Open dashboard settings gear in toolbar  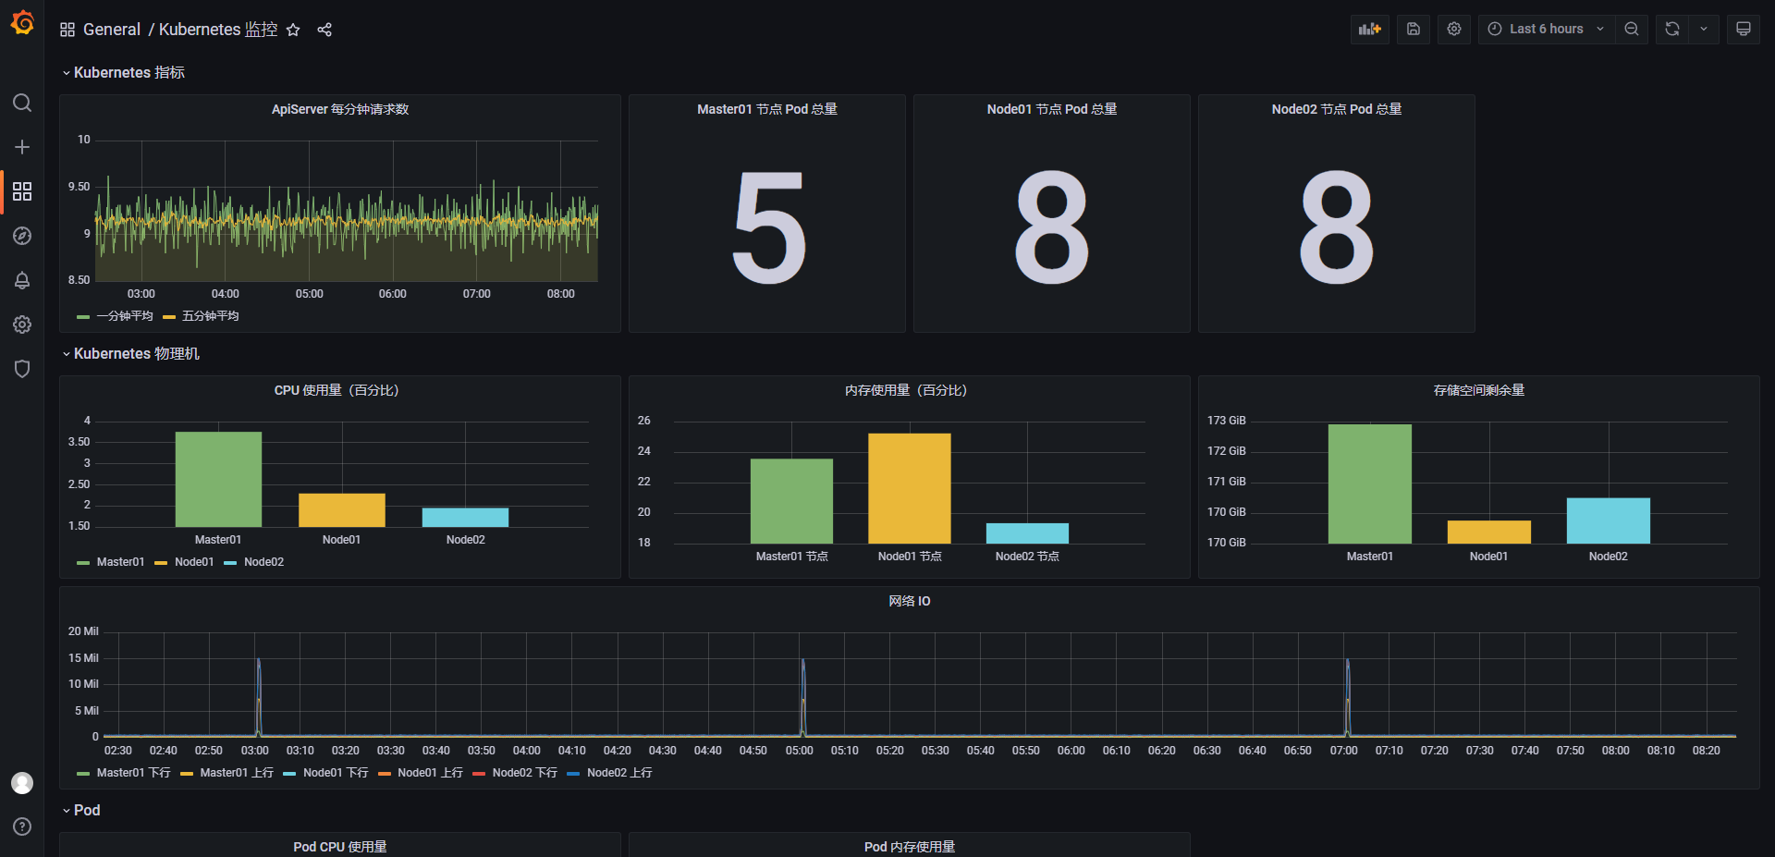point(1454,29)
